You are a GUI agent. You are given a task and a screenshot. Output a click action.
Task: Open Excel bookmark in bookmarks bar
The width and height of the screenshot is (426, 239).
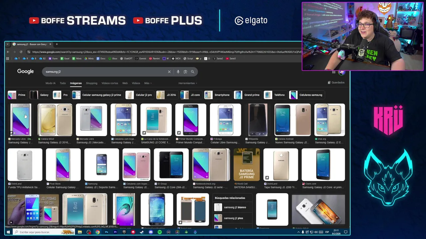65,58
